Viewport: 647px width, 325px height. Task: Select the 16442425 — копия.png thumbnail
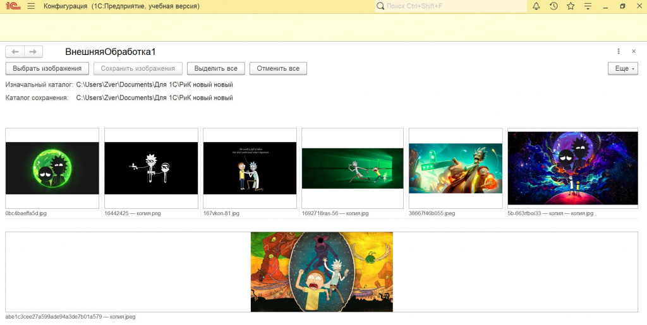[x=151, y=168]
